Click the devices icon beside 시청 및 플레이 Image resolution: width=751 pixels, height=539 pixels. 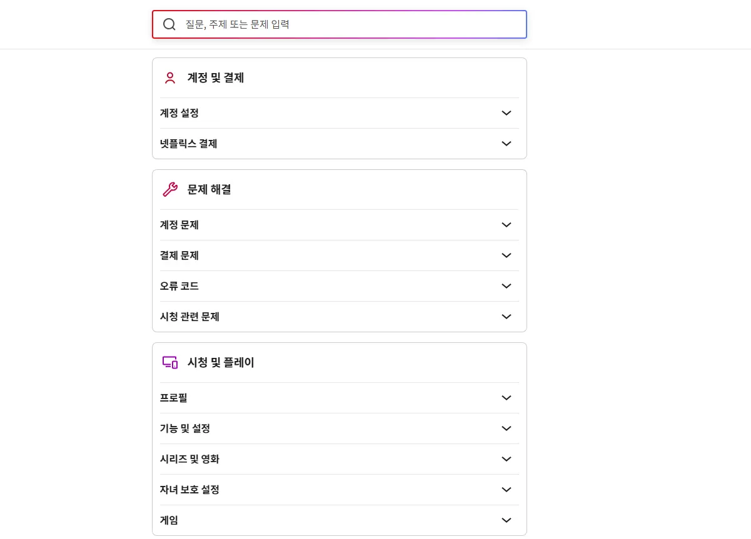pyautogui.click(x=170, y=362)
